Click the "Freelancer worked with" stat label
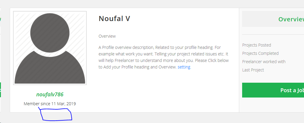This screenshot has width=304, height=123. [x=264, y=62]
